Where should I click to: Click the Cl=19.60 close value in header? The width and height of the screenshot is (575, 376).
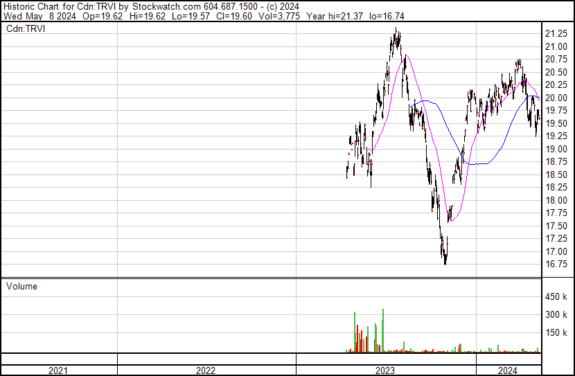pyautogui.click(x=234, y=17)
